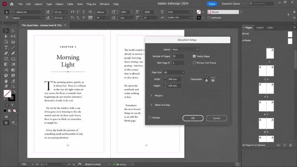Switch to the Layers tab

tap(260, 27)
